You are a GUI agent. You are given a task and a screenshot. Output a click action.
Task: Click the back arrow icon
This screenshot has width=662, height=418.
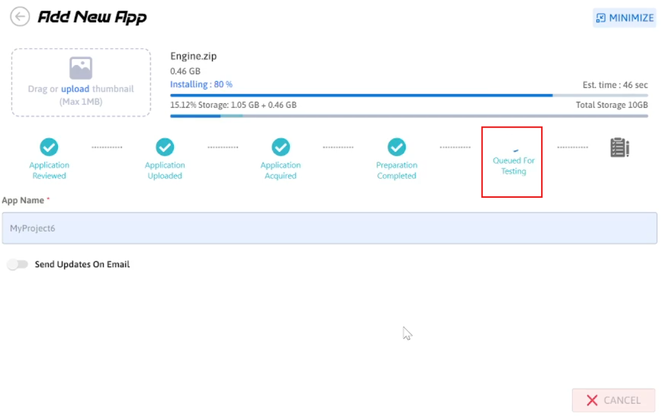[20, 17]
